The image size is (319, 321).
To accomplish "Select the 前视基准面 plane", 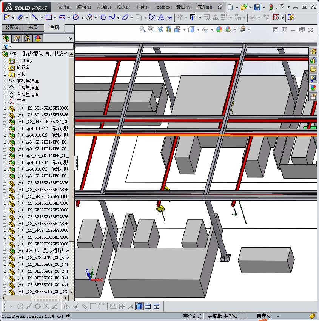I will click(28, 81).
